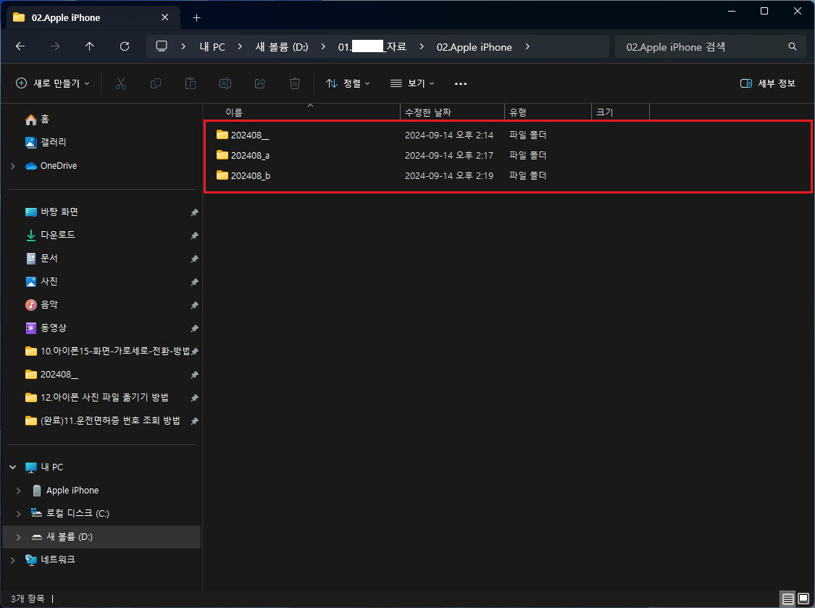
Task: Click the forward navigation arrow
Action: point(54,46)
